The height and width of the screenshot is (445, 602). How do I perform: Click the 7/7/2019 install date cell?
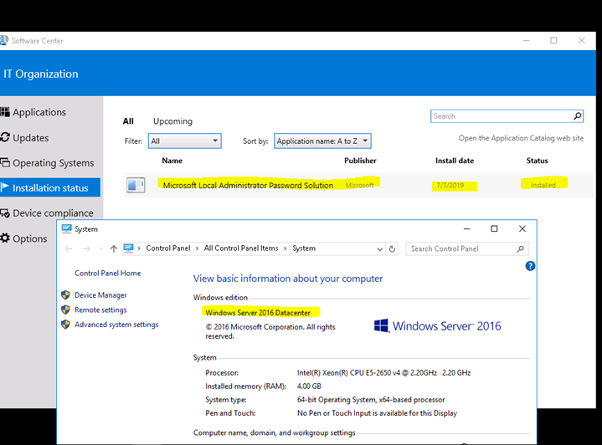coord(450,186)
